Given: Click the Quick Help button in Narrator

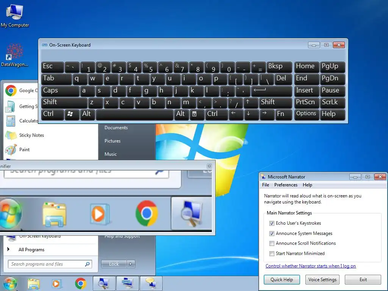Looking at the screenshot, I should click(x=282, y=280).
